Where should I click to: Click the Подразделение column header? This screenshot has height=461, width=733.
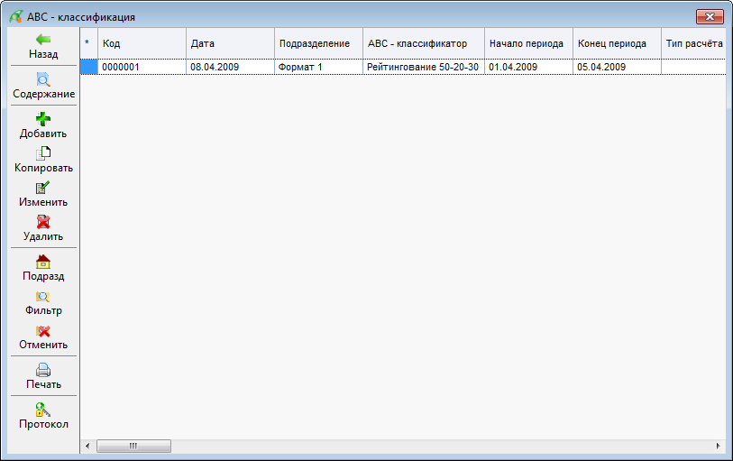coord(318,43)
